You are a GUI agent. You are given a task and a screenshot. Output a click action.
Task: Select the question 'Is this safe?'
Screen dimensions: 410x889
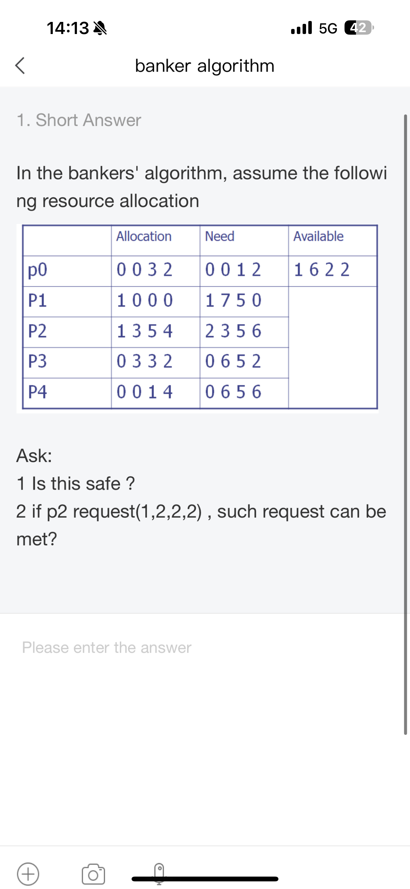(76, 484)
